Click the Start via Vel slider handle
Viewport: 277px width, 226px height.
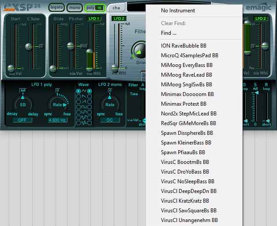pos(11,68)
